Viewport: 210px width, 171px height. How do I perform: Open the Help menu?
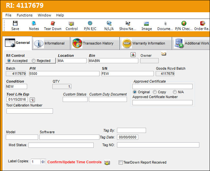(60, 15)
